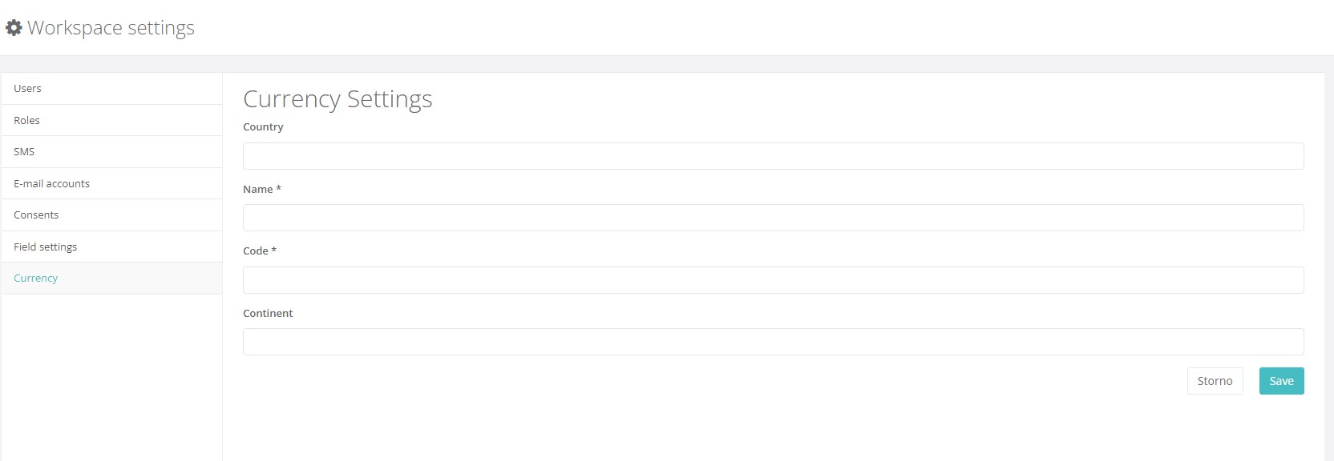Open the Users settings section
The height and width of the screenshot is (461, 1334).
point(111,89)
